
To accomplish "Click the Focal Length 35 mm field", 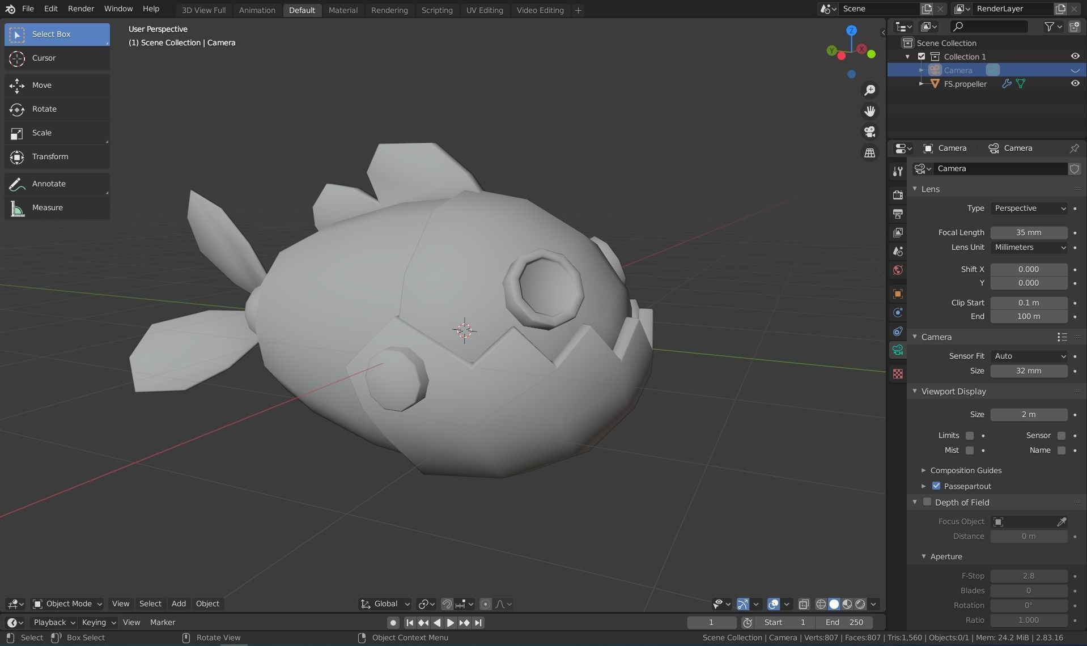I will 1029,233.
